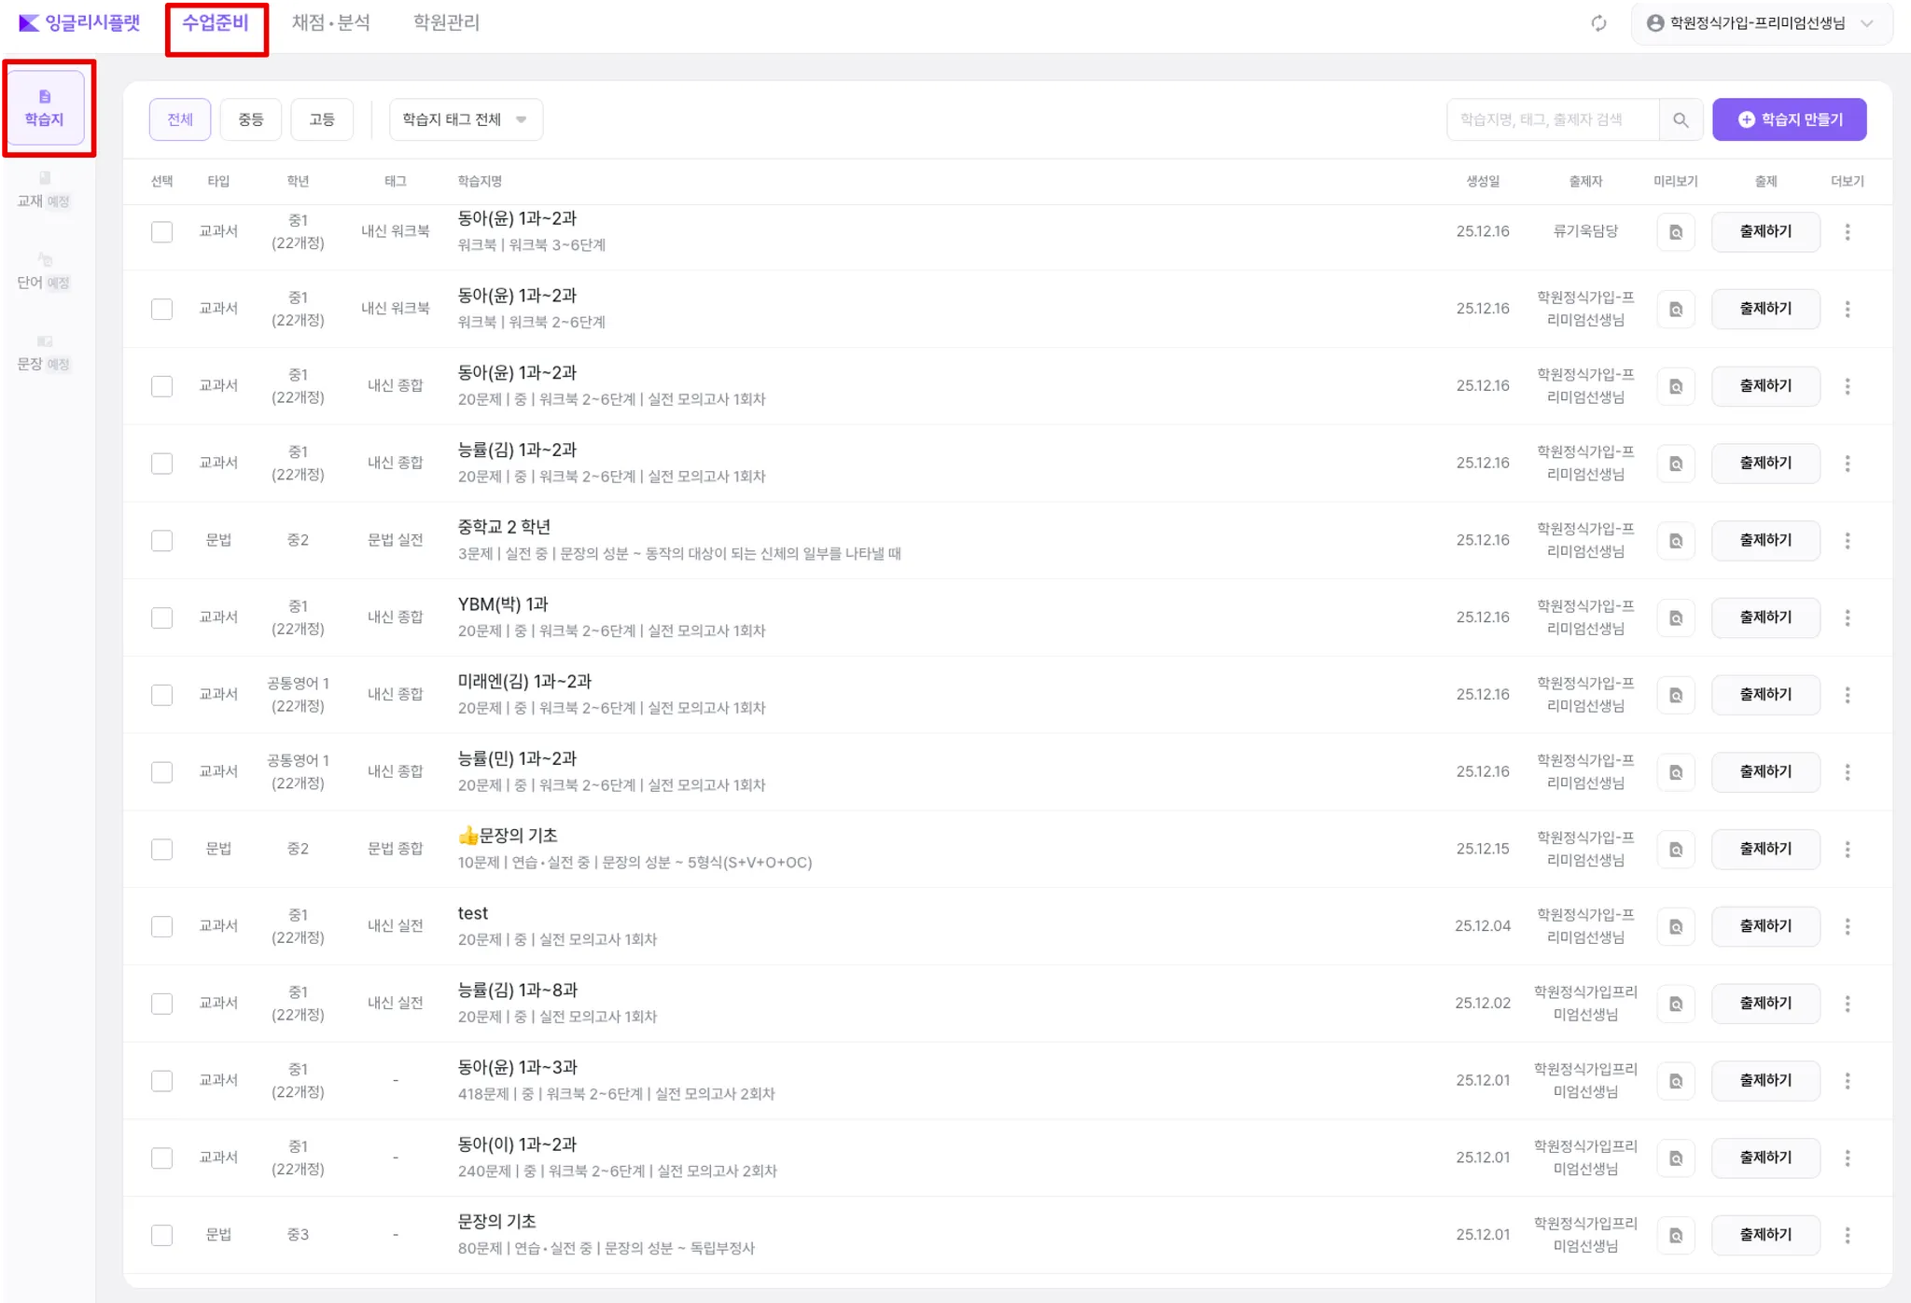The image size is (1911, 1303).
Task: Open the 학원관리 tab
Action: [446, 23]
